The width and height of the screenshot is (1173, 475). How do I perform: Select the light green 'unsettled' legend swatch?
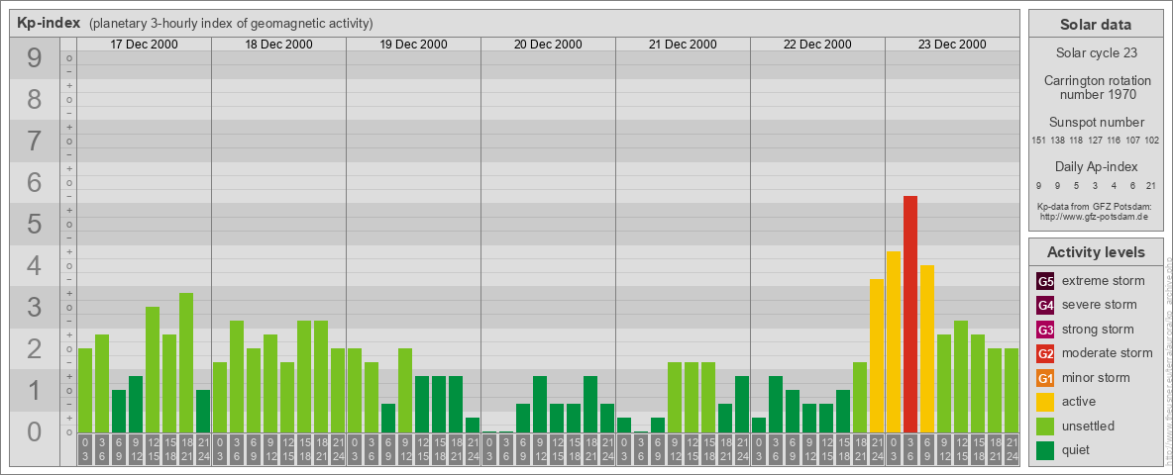click(x=1045, y=426)
